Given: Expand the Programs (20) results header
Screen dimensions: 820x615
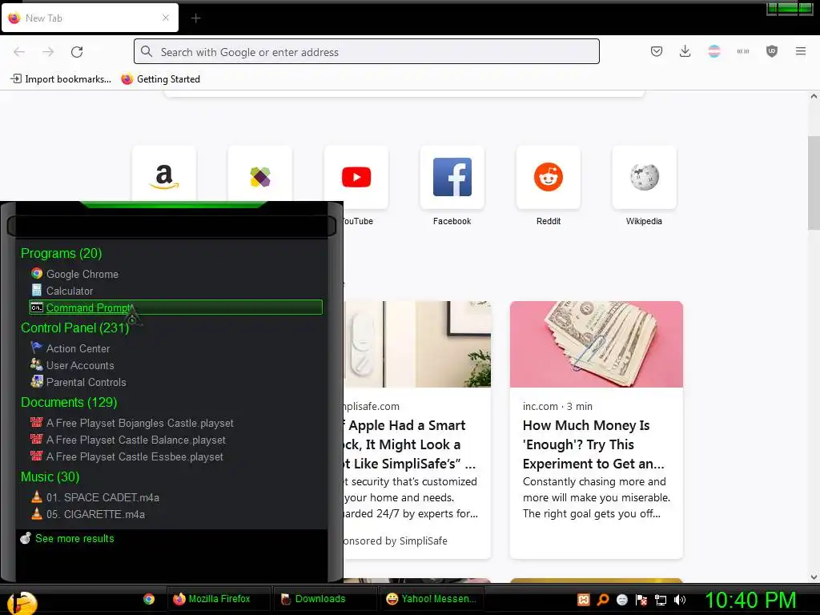Looking at the screenshot, I should pos(61,253).
